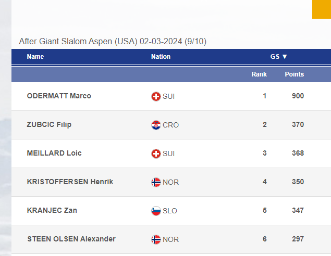Click the Nation column header
The height and width of the screenshot is (256, 331).
point(161,57)
